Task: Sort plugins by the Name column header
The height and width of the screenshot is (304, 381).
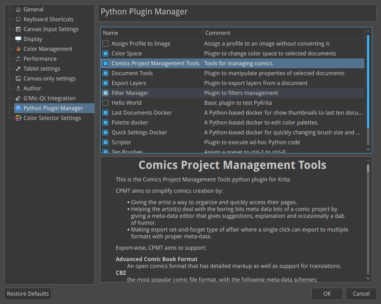Action: coord(152,33)
